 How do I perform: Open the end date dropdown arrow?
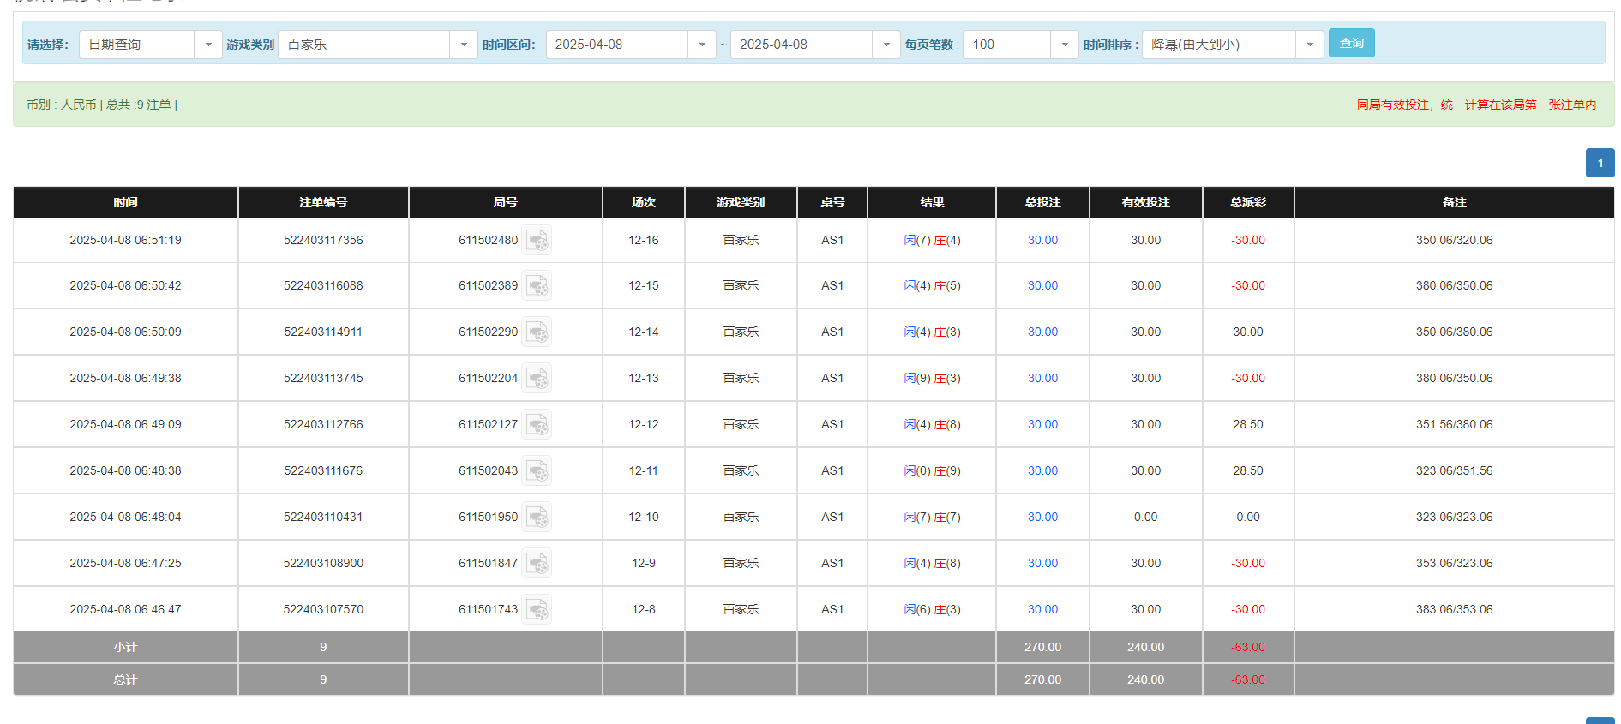pos(886,45)
